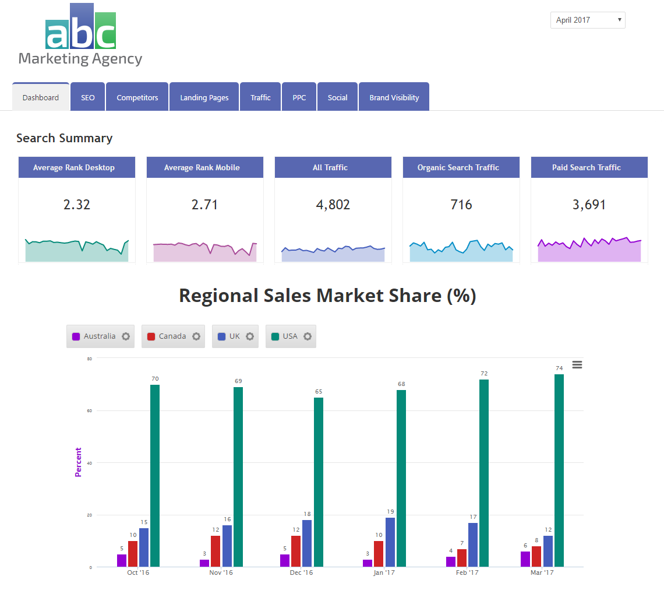Open the chart hamburger export menu
664x590 pixels.
point(577,365)
